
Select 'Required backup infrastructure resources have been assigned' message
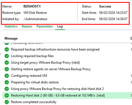[55, 49]
